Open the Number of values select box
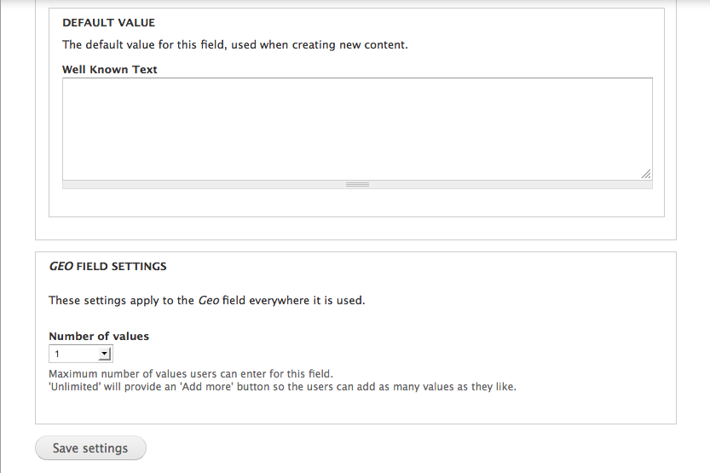The image size is (710, 473). pos(81,354)
